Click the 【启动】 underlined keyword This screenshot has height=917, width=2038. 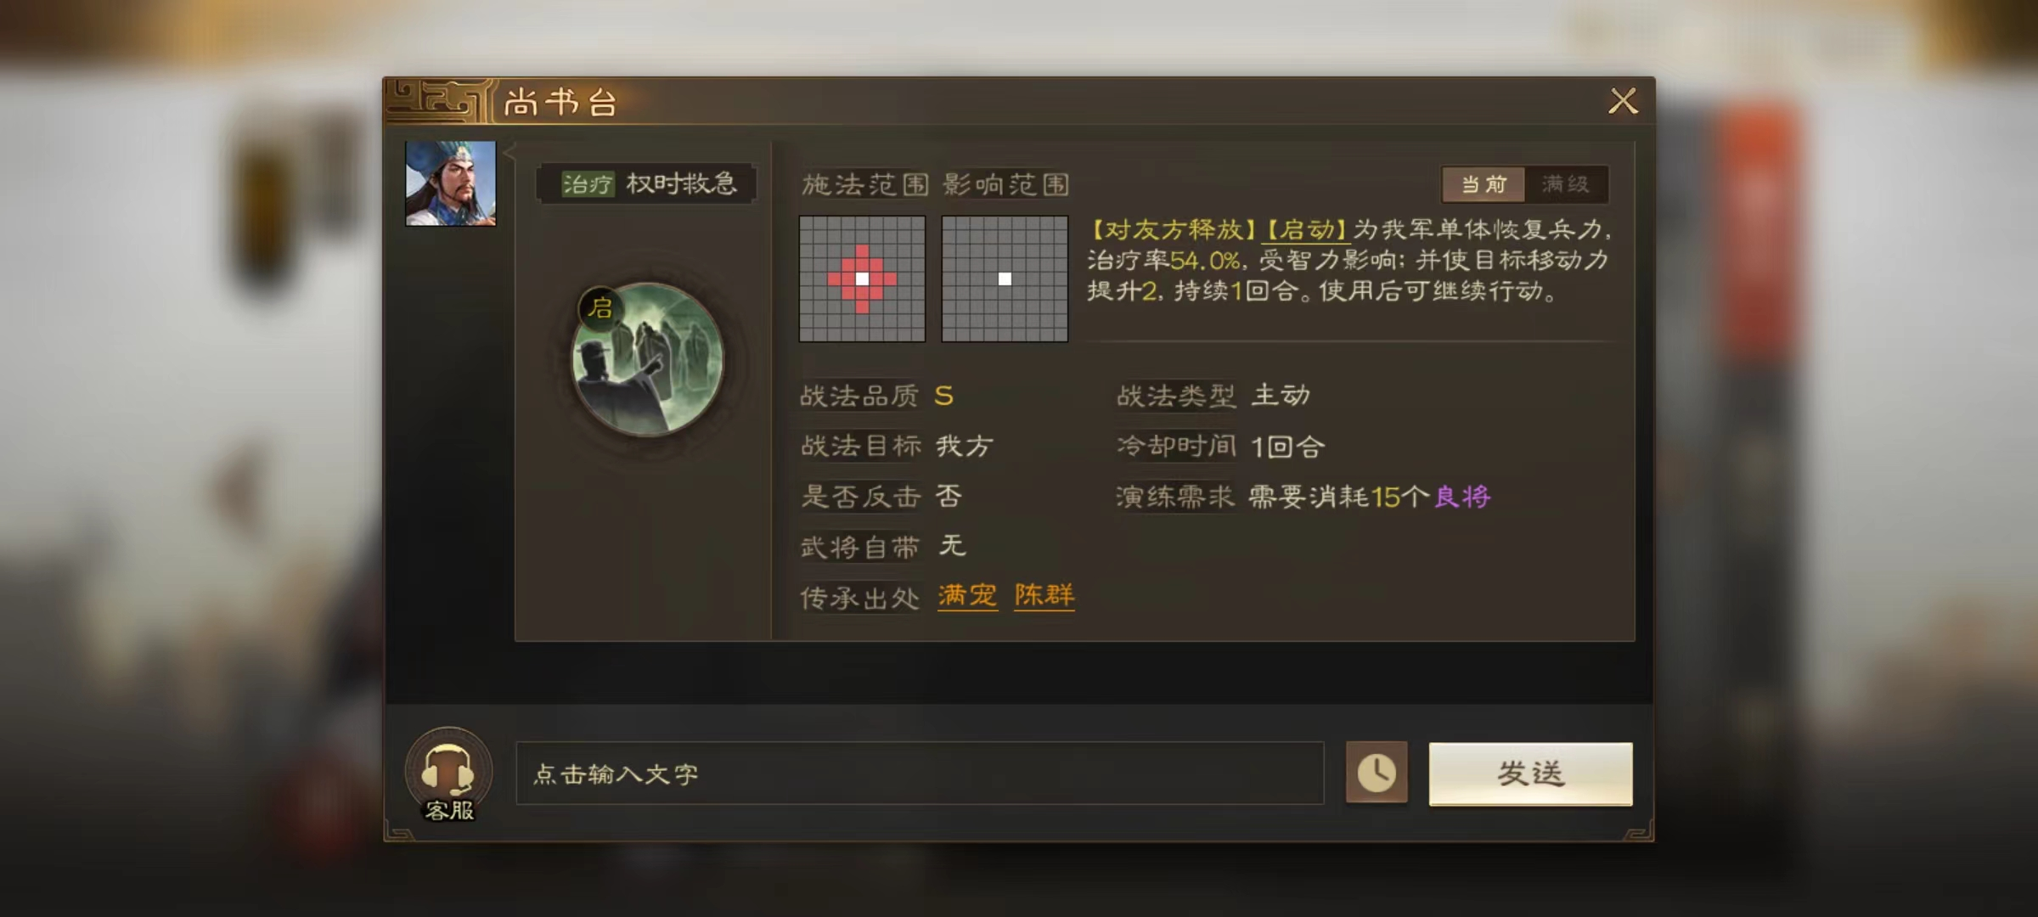1306,230
